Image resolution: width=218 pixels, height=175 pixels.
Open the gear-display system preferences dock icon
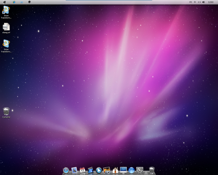pyautogui.click(x=139, y=170)
